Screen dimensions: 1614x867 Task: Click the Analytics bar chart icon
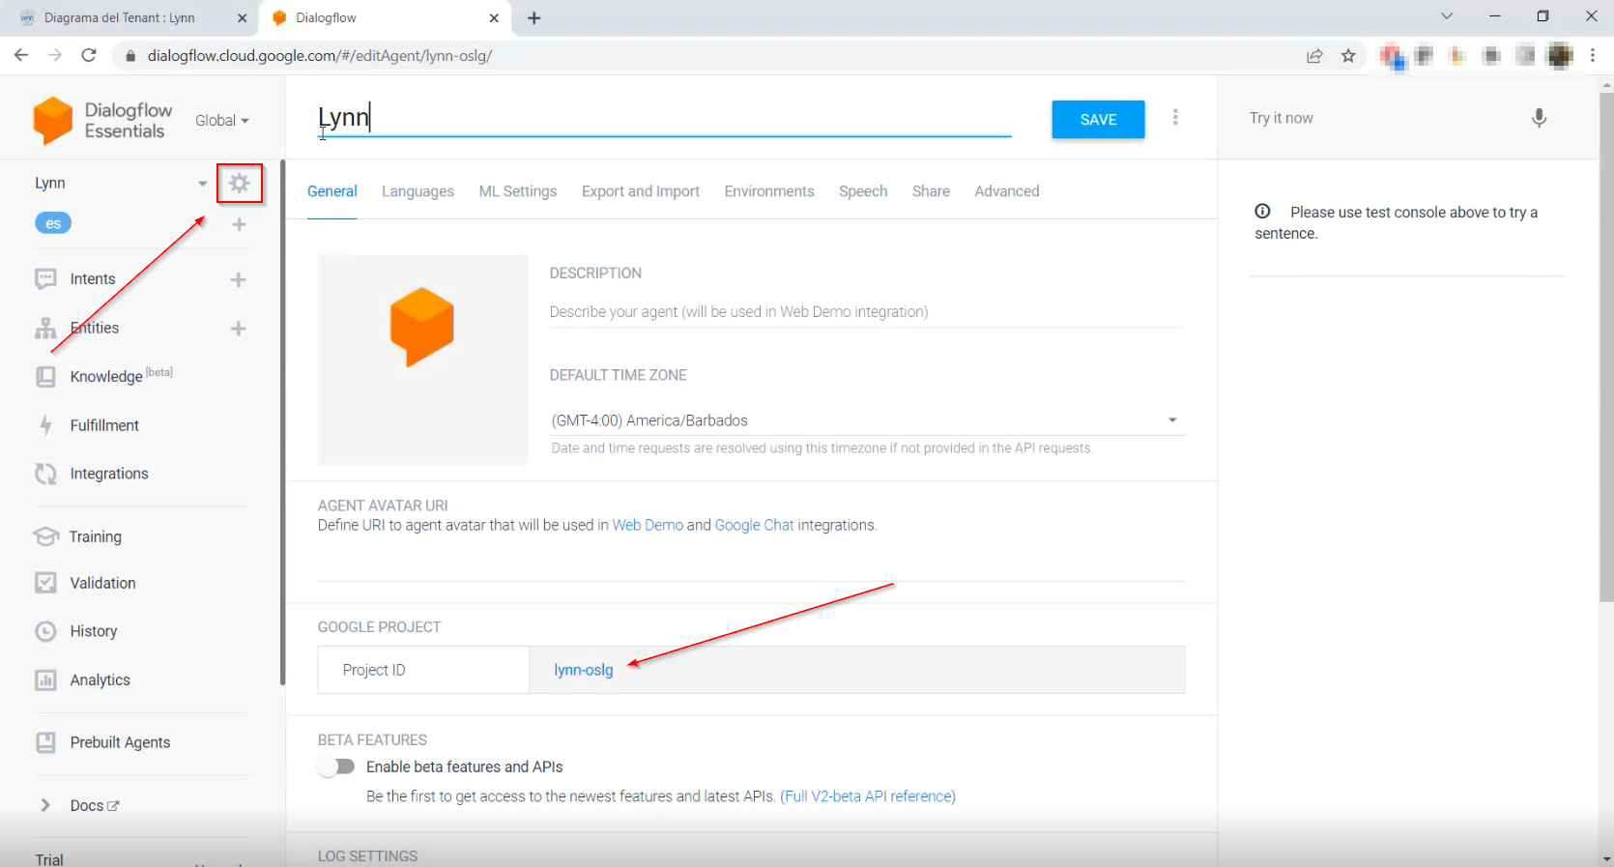pyautogui.click(x=45, y=680)
